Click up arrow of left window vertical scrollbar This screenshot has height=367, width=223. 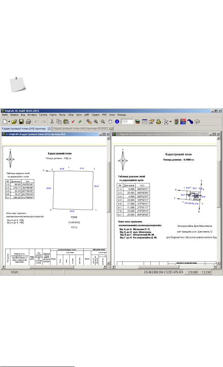coord(108,138)
